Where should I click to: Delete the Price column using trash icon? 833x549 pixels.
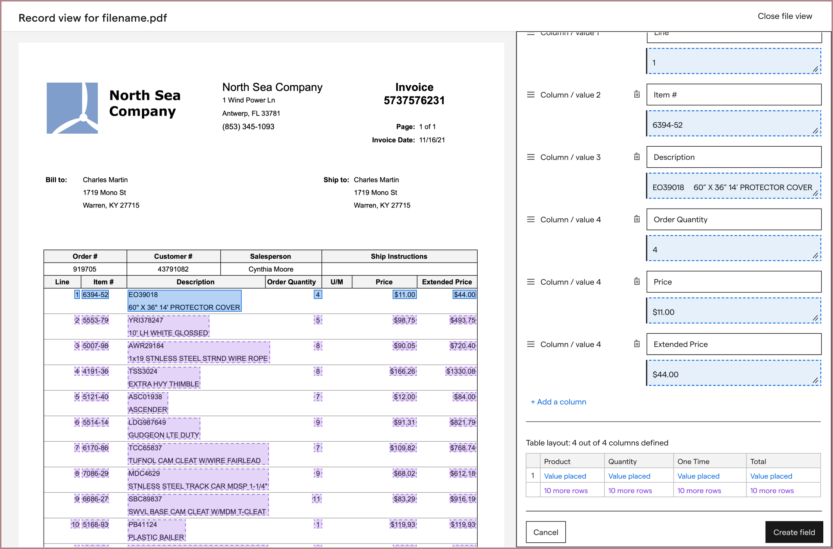636,282
